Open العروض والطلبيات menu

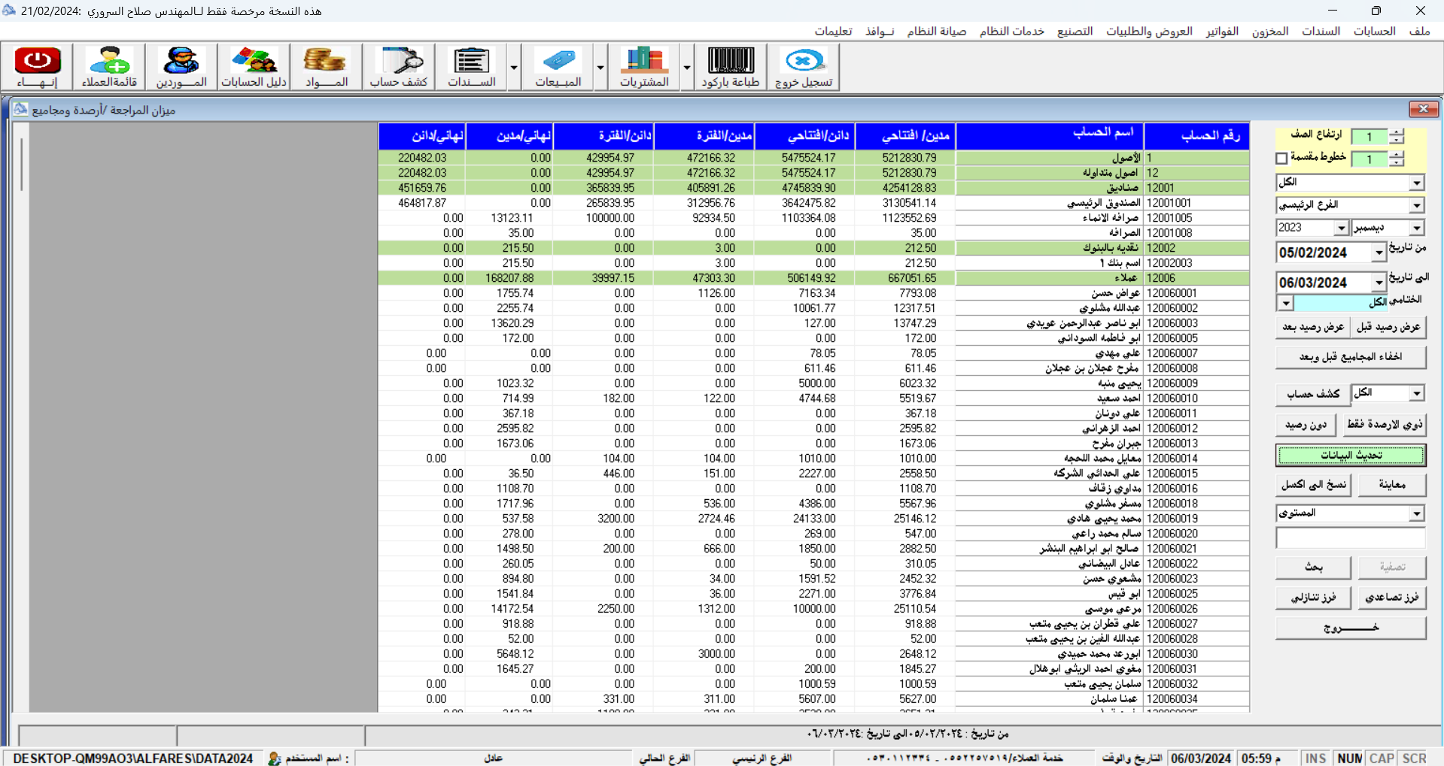(1149, 31)
